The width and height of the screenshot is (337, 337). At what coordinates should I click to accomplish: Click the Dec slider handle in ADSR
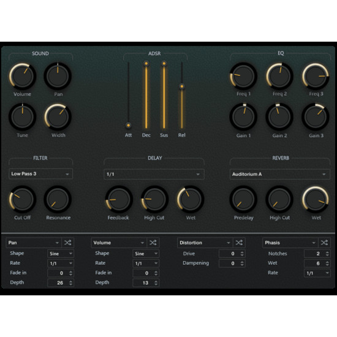tap(146, 64)
